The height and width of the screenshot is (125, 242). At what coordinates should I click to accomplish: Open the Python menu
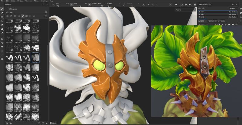click(36, 1)
